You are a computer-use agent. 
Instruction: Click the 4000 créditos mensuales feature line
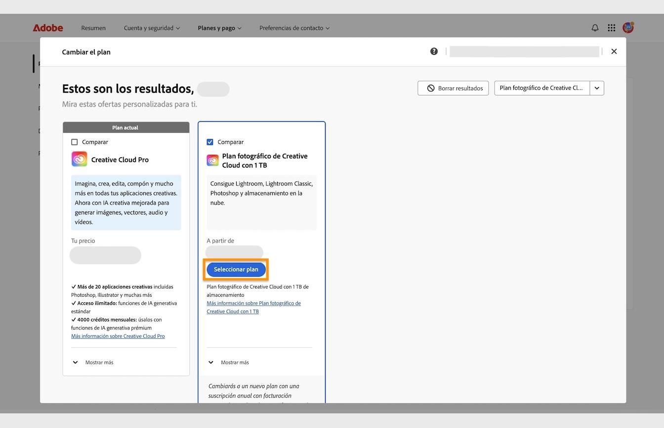point(117,324)
